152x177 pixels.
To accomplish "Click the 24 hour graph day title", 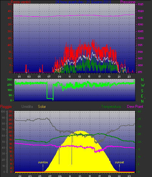I will 83,2.
